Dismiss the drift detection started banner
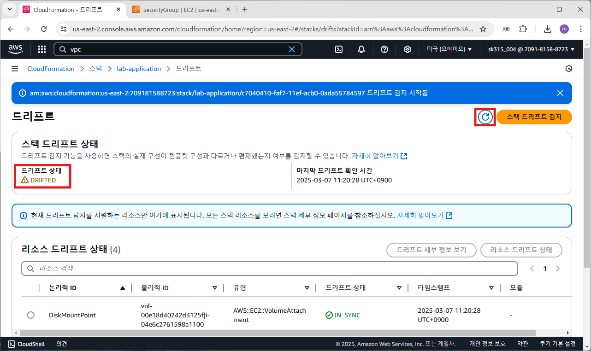 pyautogui.click(x=560, y=93)
